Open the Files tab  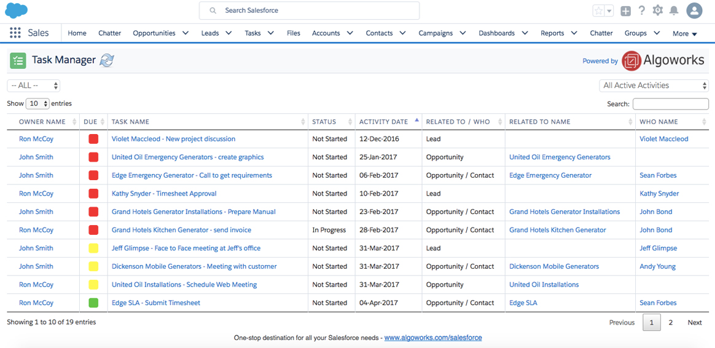point(294,33)
